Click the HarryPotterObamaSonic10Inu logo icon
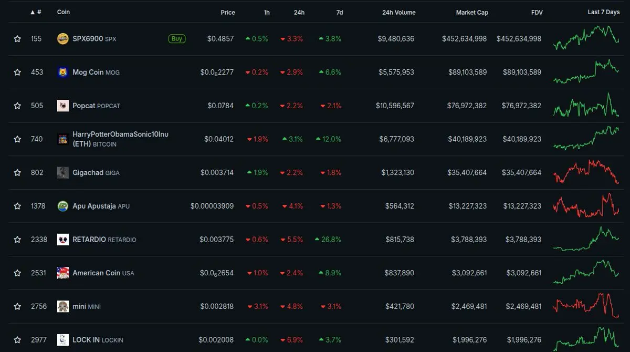Screen dimensions: 630x352 (63, 139)
